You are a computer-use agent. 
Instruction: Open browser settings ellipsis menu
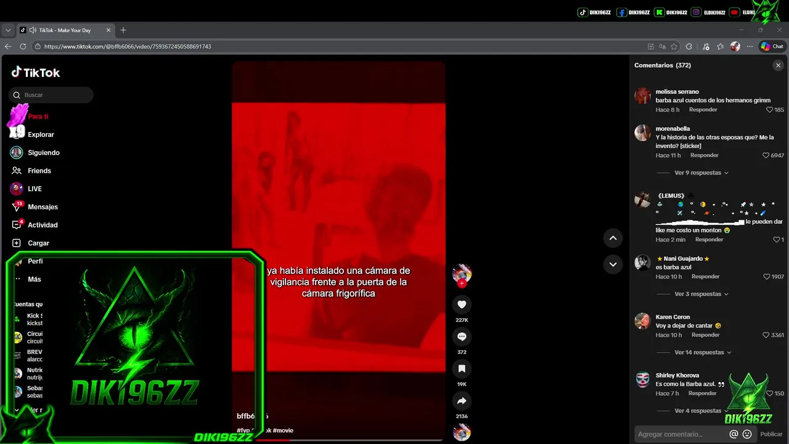point(750,46)
